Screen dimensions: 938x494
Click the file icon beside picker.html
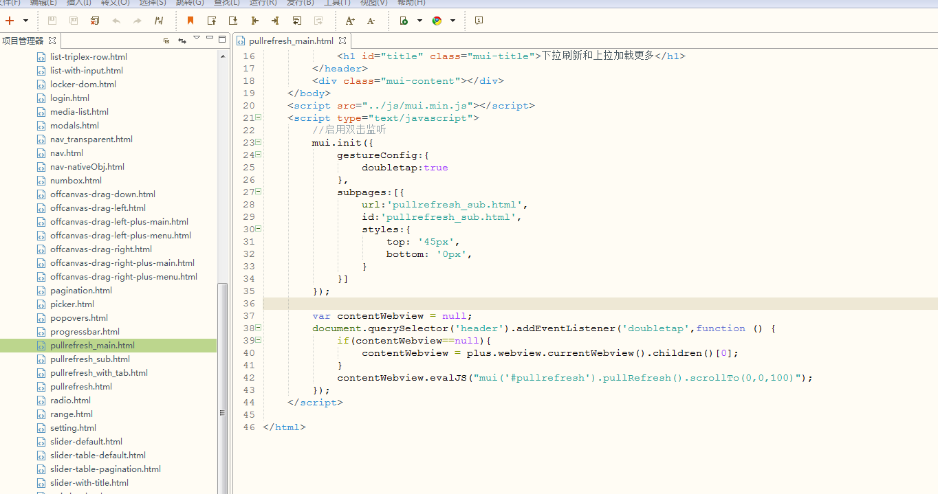pyautogui.click(x=41, y=304)
